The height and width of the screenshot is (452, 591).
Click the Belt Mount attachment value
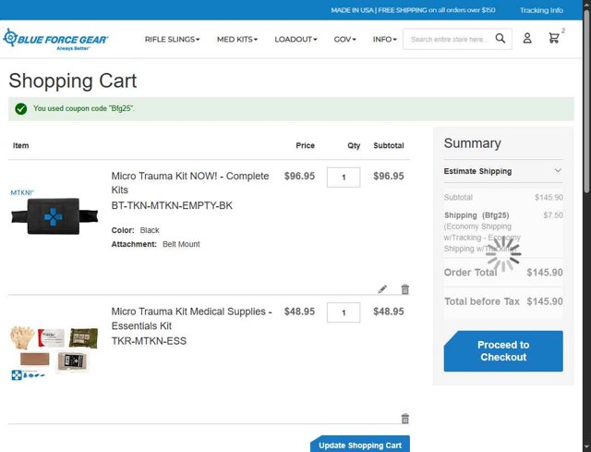181,245
